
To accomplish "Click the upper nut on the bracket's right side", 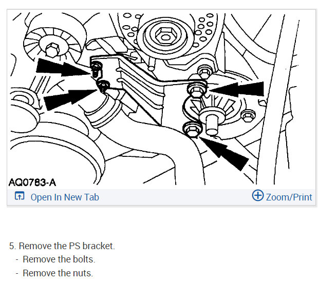I will click(x=196, y=90).
